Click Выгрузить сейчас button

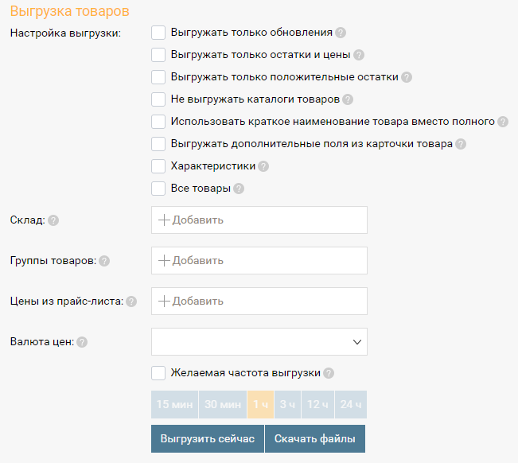coord(208,438)
